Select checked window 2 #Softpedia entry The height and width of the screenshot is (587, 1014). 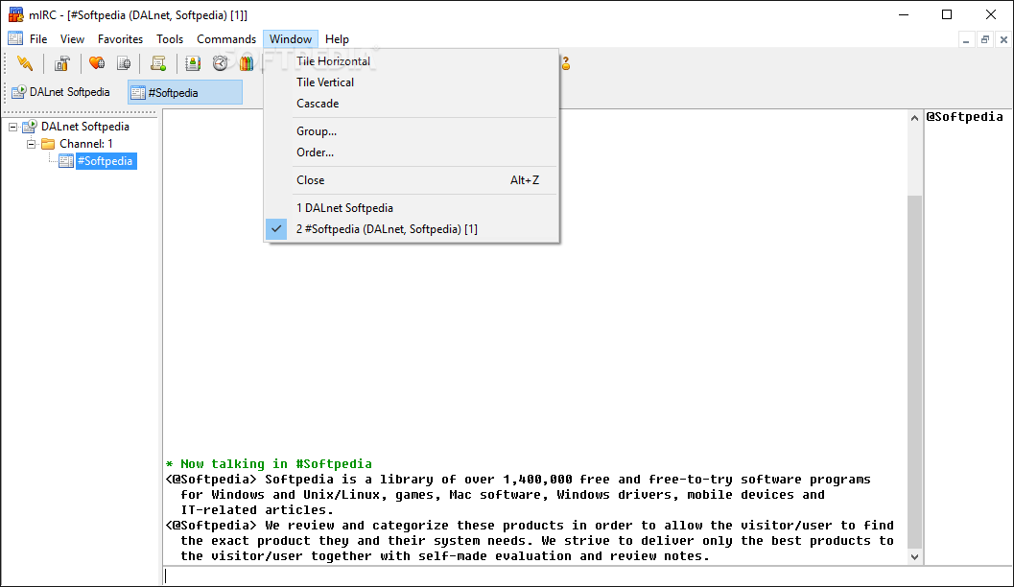(412, 229)
